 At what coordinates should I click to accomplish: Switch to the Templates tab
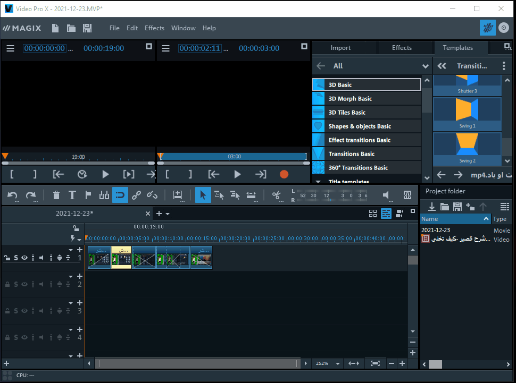pos(458,48)
